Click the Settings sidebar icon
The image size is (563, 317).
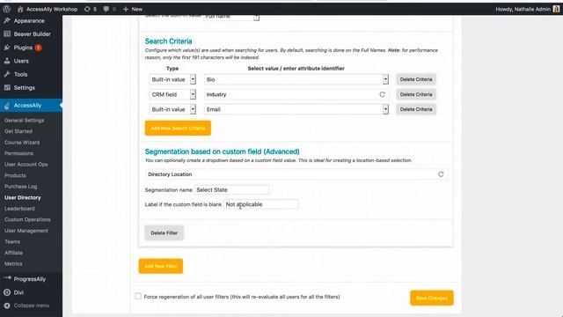click(7, 88)
